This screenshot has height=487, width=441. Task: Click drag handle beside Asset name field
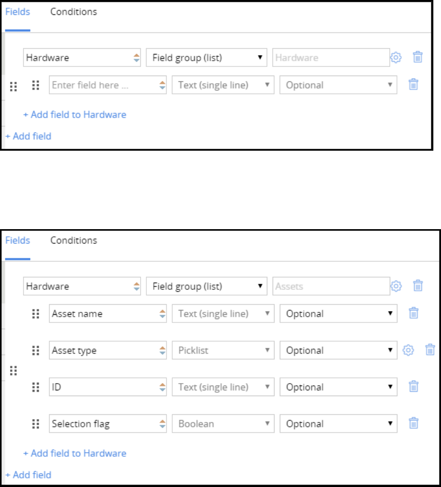pos(35,313)
